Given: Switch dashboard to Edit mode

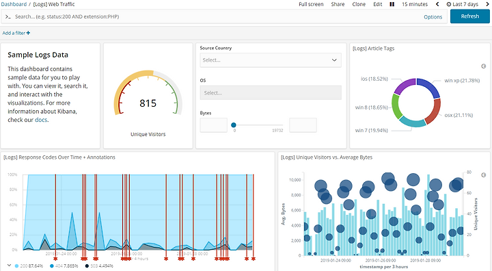Looking at the screenshot, I should [x=377, y=4].
